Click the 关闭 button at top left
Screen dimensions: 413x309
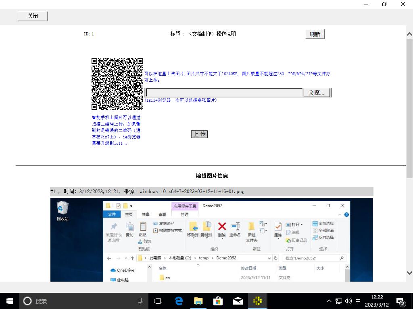33,16
